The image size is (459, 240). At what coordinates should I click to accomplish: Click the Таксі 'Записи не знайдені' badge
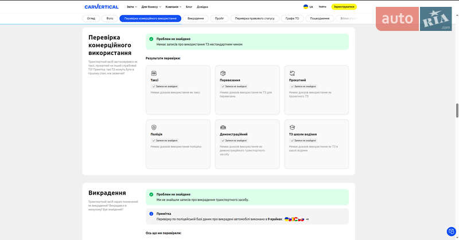pyautogui.click(x=165, y=86)
